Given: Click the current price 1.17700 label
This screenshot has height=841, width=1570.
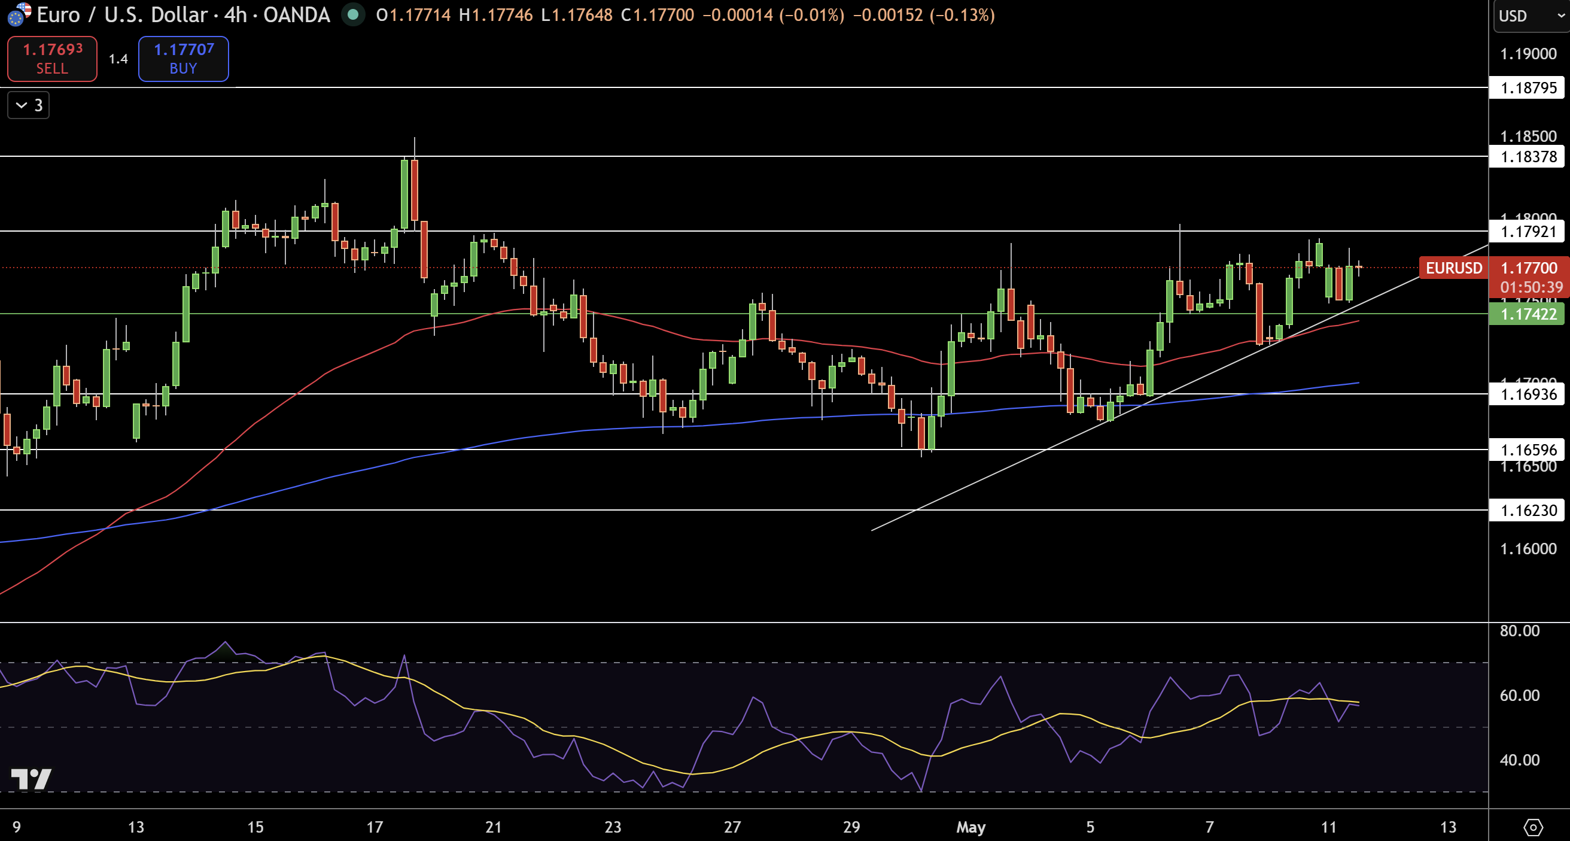Looking at the screenshot, I should (x=1528, y=268).
